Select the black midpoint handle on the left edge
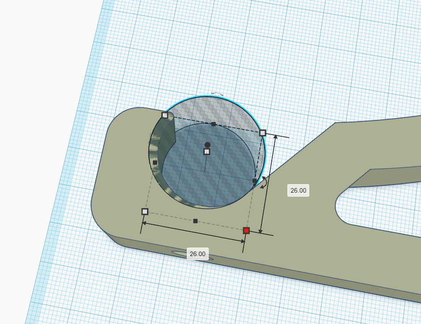Image resolution: width=421 pixels, height=324 pixels. click(x=155, y=162)
